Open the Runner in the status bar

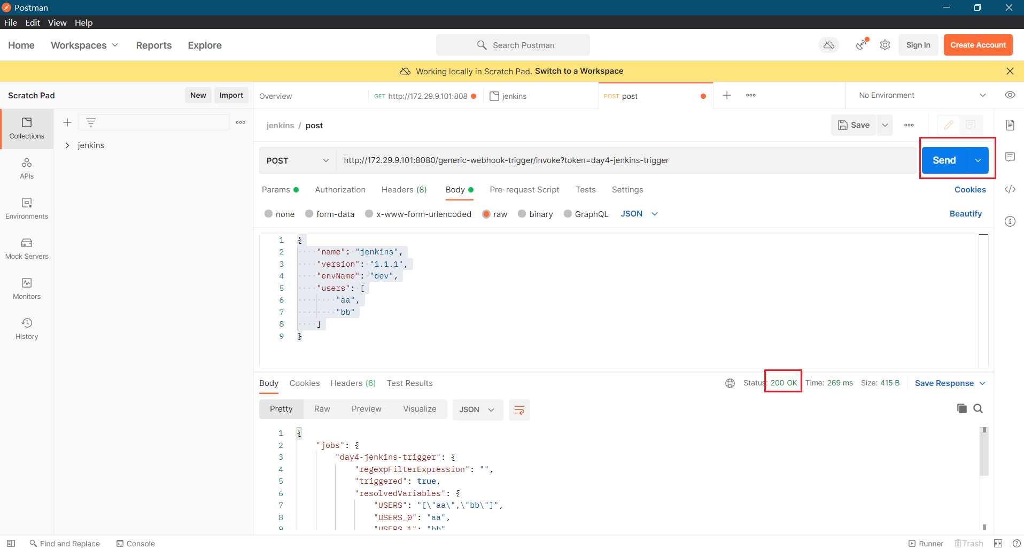(926, 543)
